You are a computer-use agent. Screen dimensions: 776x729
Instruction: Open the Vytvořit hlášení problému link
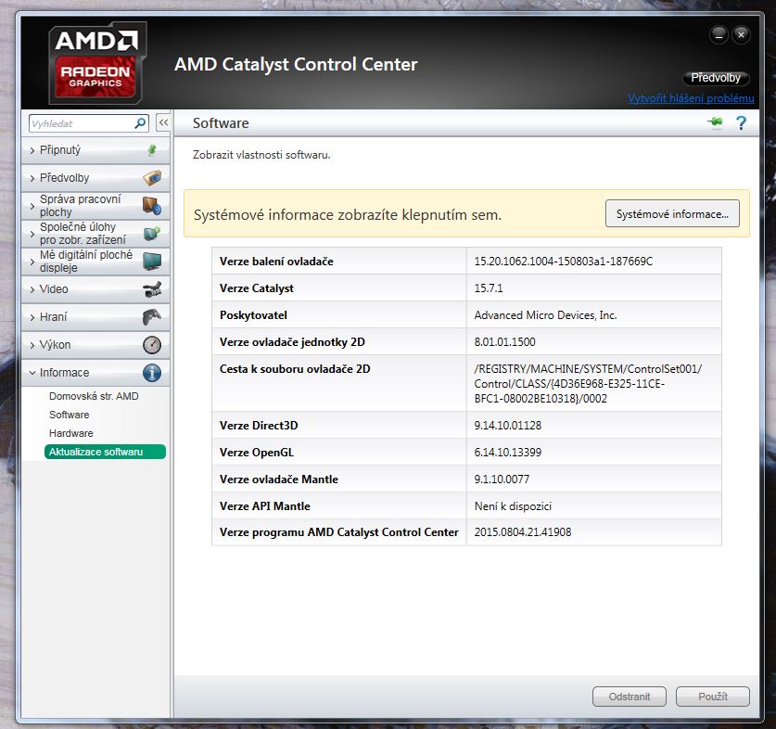pyautogui.click(x=691, y=98)
